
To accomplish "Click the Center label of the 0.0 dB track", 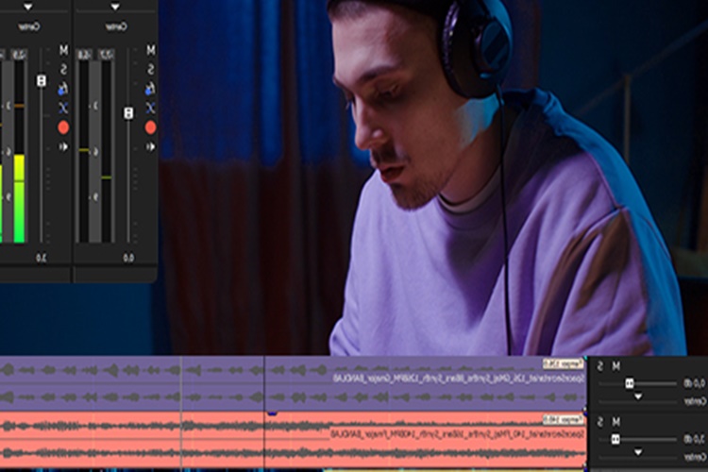I will (x=696, y=401).
